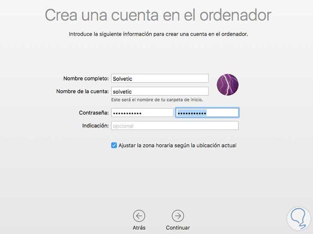313x234 pixels.
Task: Click the first Contraseña password field
Action: (142, 113)
